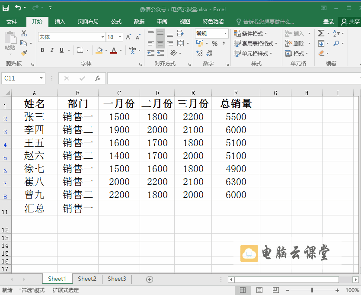
Task: Apply comma style number format
Action: tap(224, 43)
